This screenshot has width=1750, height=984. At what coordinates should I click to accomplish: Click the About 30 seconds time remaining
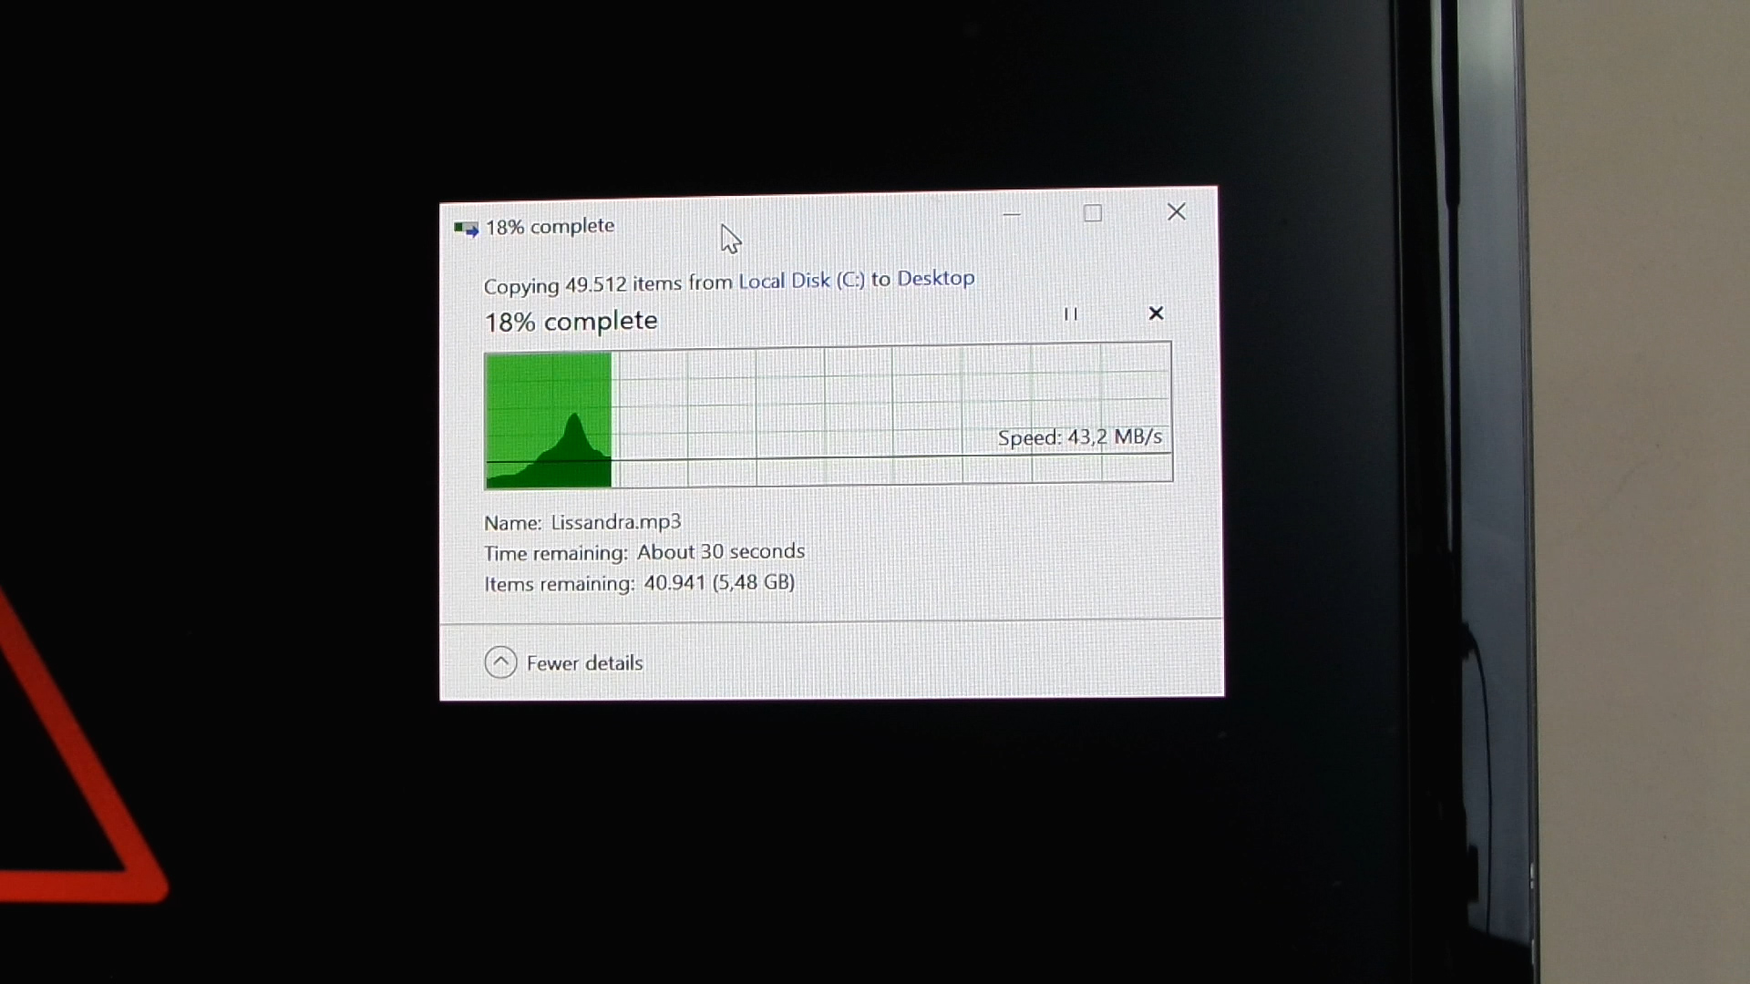[x=721, y=552]
